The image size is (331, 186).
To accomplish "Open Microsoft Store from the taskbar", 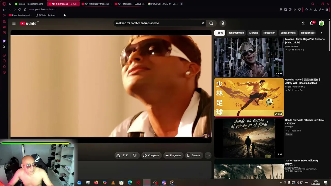I will point(122,183).
